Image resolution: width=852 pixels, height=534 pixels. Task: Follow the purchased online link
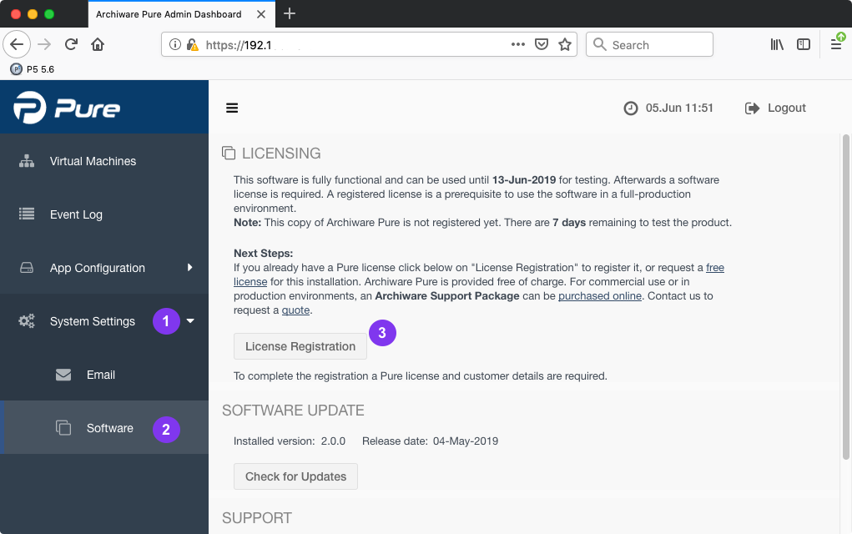pos(599,296)
